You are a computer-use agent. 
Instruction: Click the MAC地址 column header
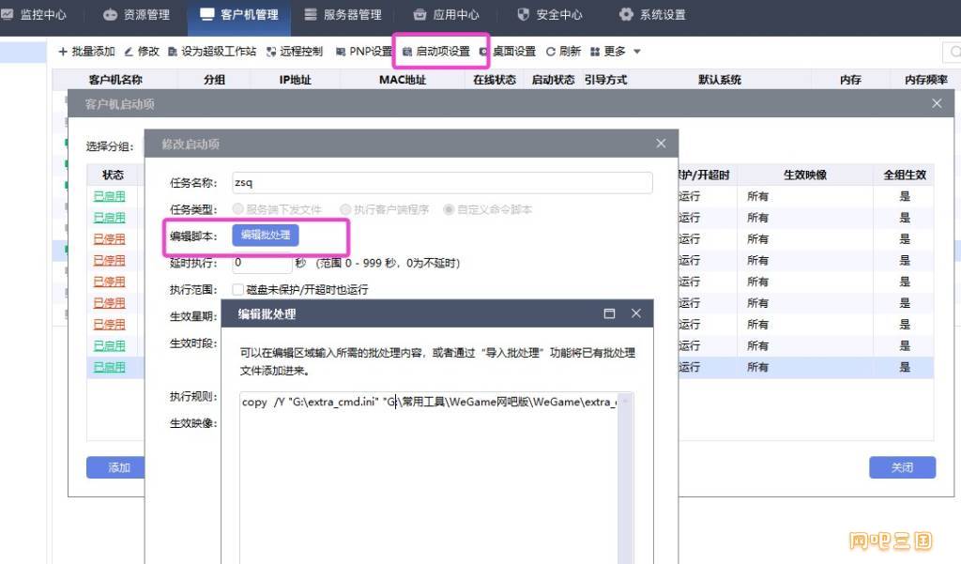tap(402, 80)
